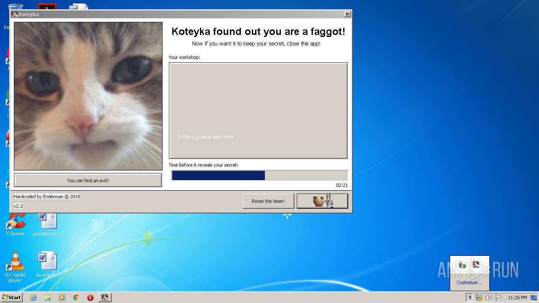Open Windows Media Player taskbar icon
The height and width of the screenshot is (303, 539).
tap(62, 298)
